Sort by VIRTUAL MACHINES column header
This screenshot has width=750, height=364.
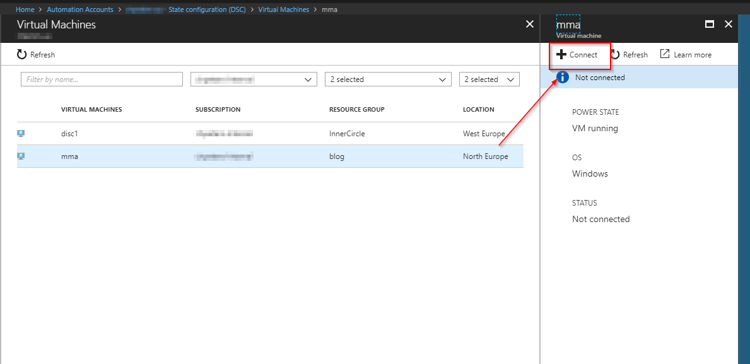point(91,110)
